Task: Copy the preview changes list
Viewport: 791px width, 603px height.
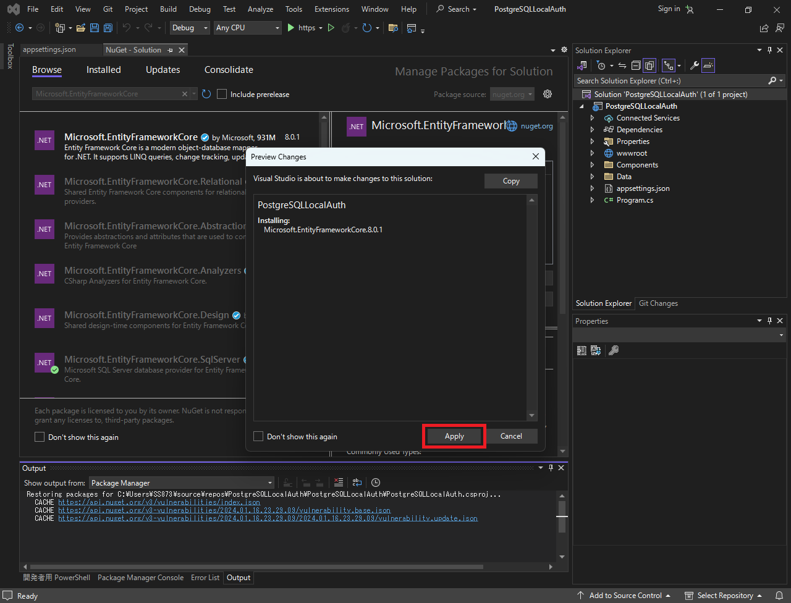Action: click(x=511, y=180)
